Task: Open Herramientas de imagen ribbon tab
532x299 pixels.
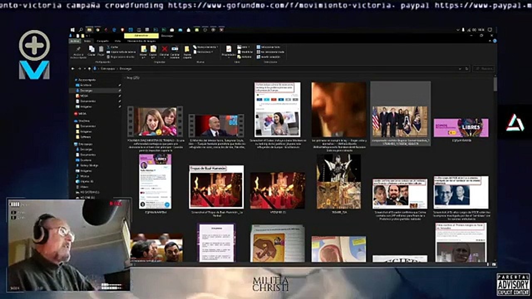Action: [141, 41]
